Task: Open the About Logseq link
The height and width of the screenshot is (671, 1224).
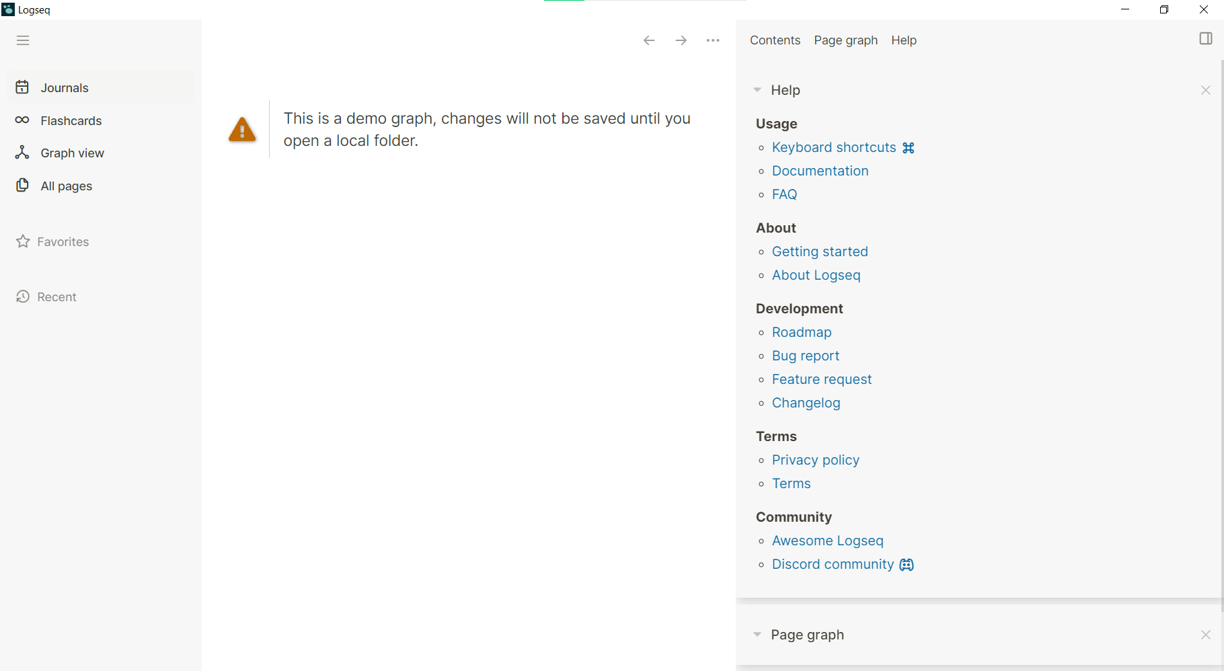Action: click(x=816, y=275)
